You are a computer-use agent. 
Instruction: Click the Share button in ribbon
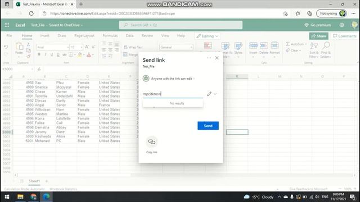tap(319, 36)
